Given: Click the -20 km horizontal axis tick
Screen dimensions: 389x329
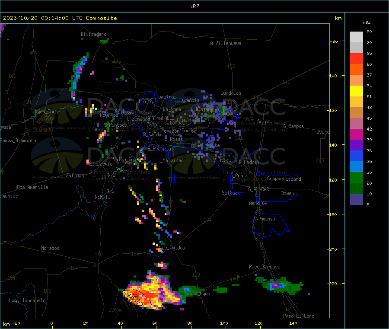Looking at the screenshot, I should pyautogui.click(x=16, y=323).
